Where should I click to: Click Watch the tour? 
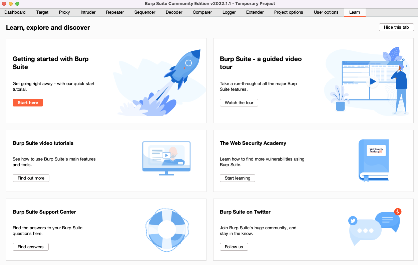pyautogui.click(x=239, y=102)
